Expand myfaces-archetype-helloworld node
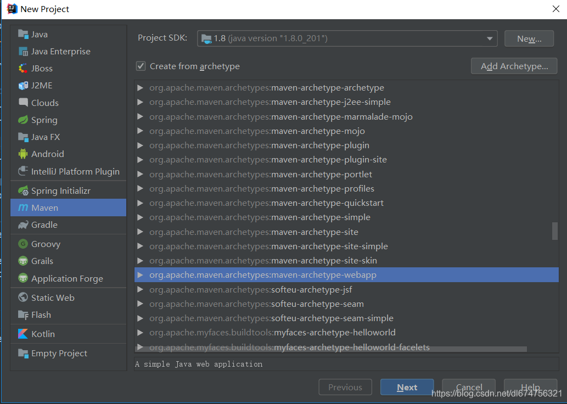 [x=141, y=333]
